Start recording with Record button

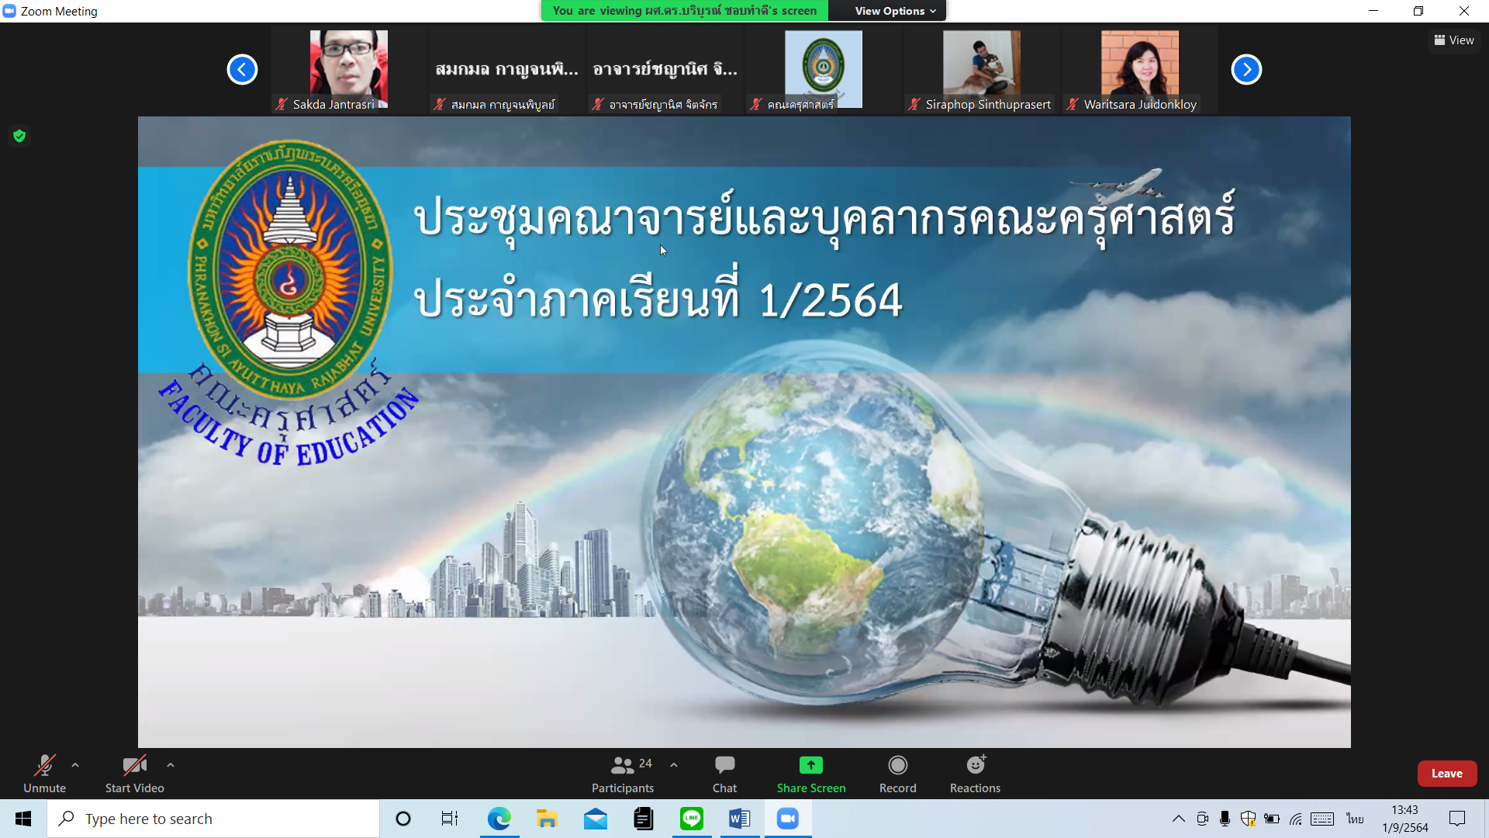pos(898,774)
